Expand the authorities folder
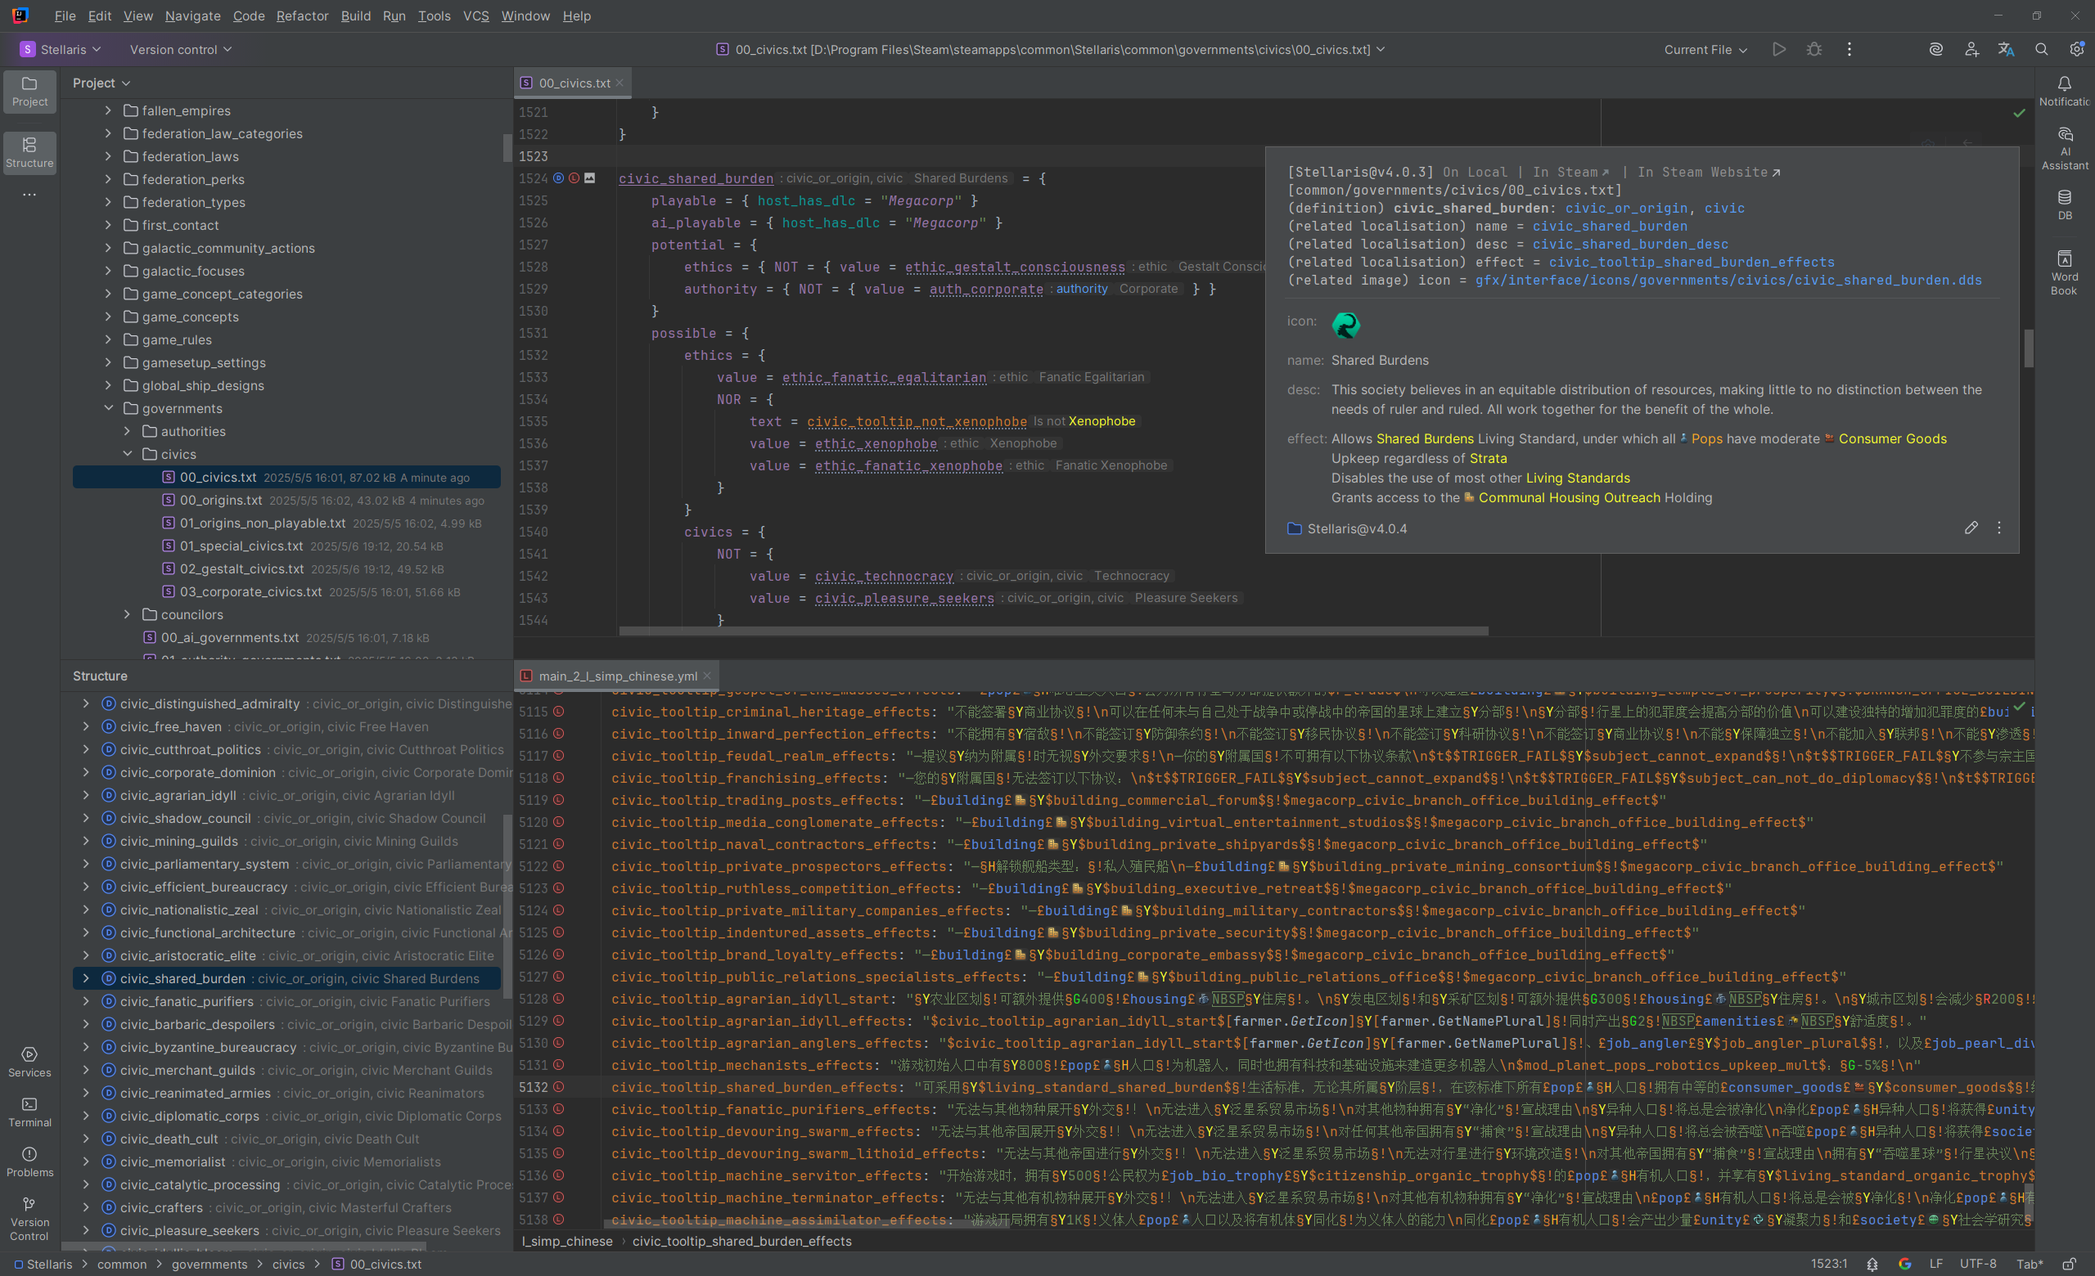Screen dimensions: 2095x1276 pyautogui.click(x=128, y=432)
